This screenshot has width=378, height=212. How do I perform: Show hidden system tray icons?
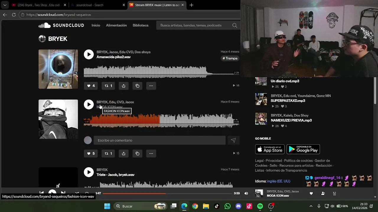coord(311,206)
